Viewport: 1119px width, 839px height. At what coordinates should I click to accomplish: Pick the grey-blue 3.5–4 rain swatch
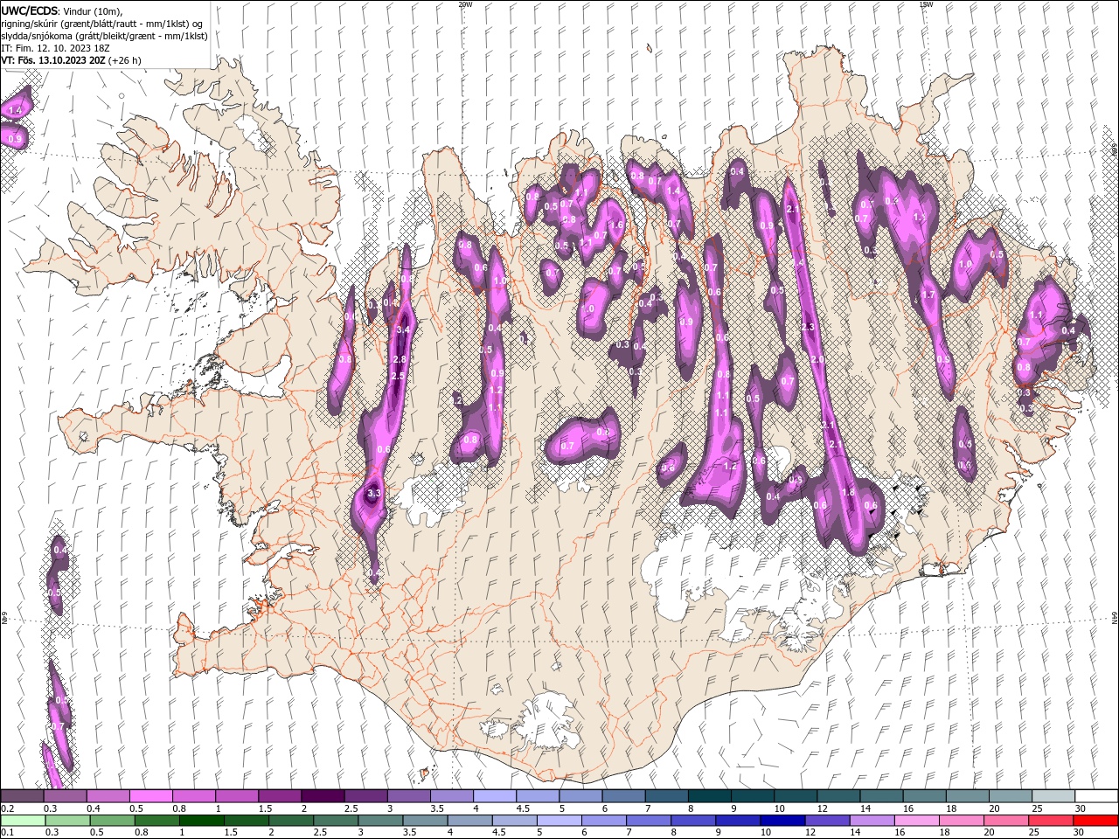pos(426,821)
